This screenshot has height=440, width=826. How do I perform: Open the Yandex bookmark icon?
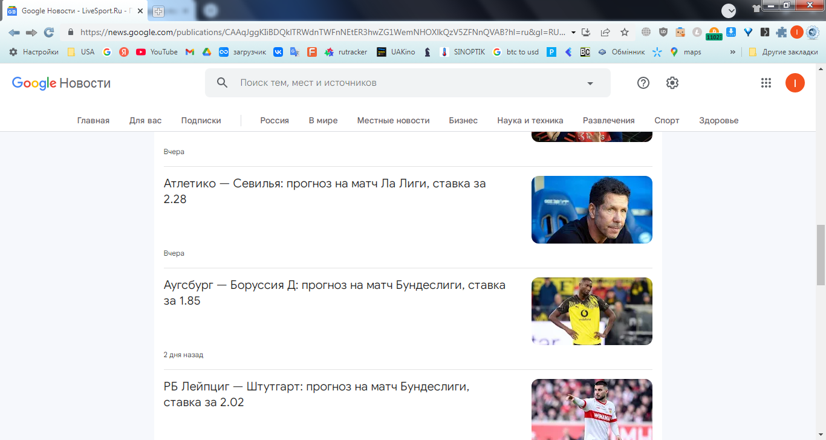(x=124, y=52)
